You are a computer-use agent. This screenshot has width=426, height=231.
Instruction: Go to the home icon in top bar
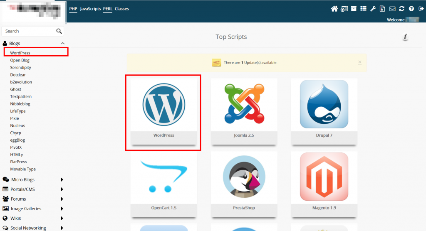pos(334,9)
